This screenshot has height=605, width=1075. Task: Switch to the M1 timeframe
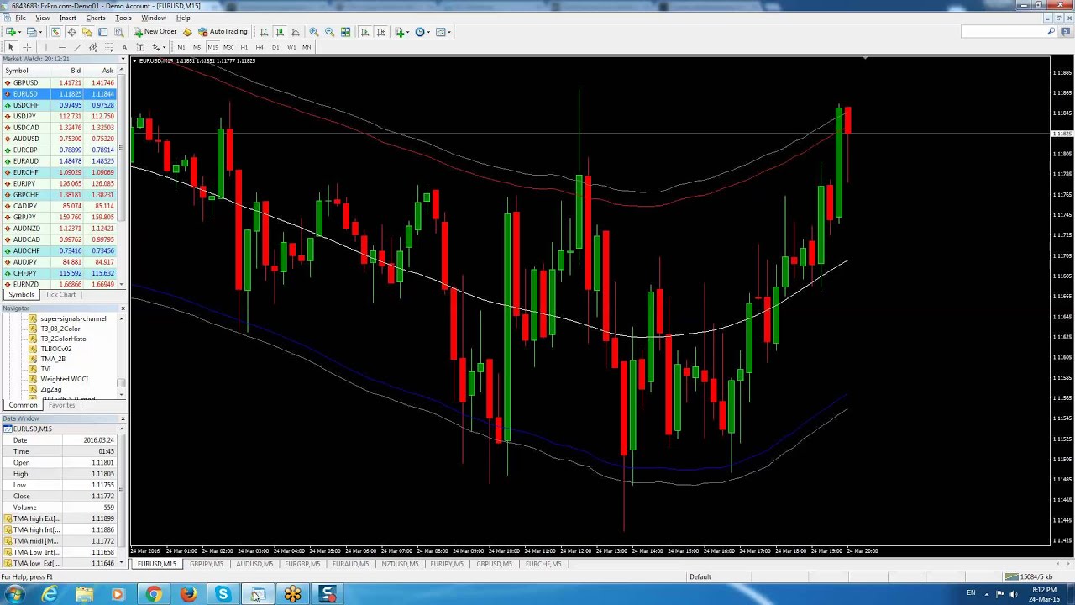point(181,47)
